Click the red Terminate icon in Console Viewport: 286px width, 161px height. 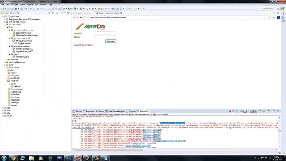click(230, 111)
